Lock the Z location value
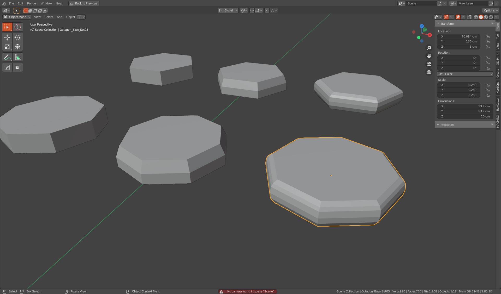501x294 pixels. click(488, 47)
